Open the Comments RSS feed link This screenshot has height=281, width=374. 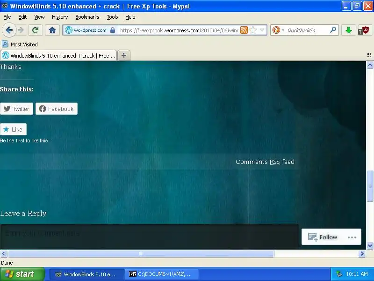click(x=265, y=162)
